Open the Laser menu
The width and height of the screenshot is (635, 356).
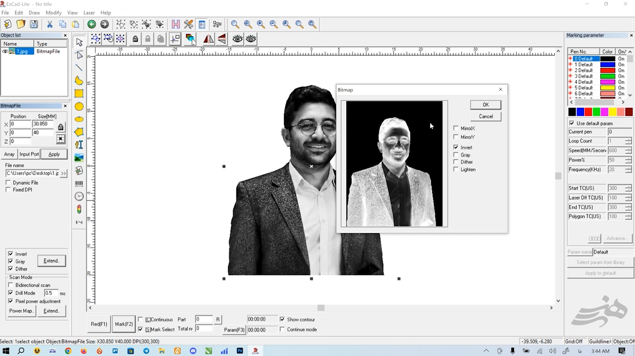(89, 13)
